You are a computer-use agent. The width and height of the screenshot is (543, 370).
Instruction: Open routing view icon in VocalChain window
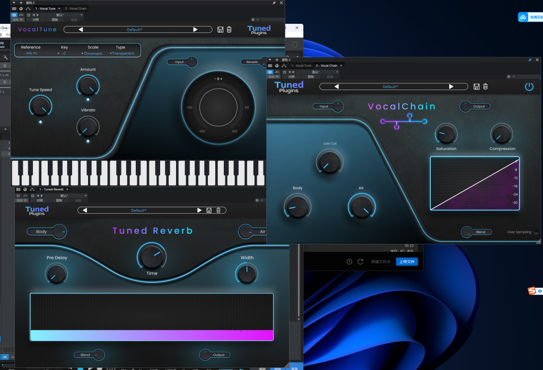pyautogui.click(x=284, y=66)
